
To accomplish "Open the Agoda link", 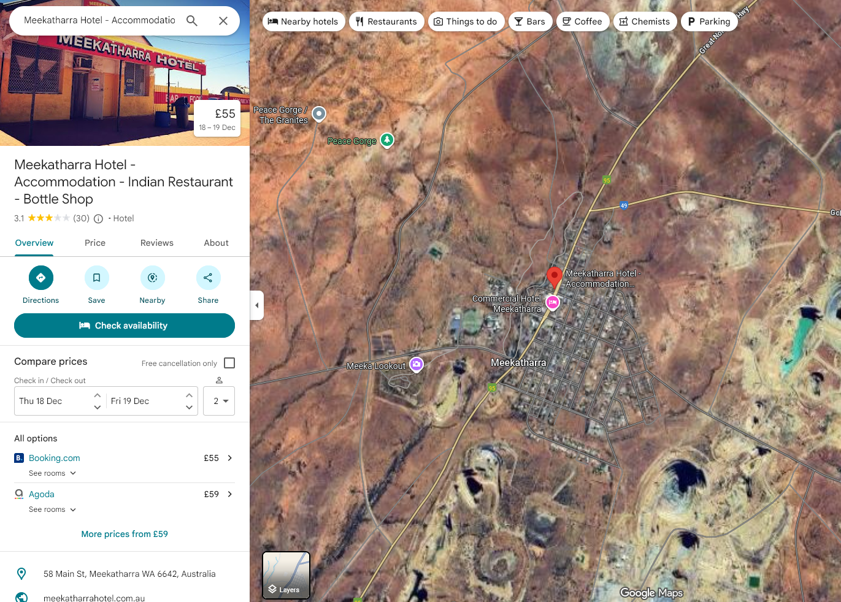I will click(42, 494).
